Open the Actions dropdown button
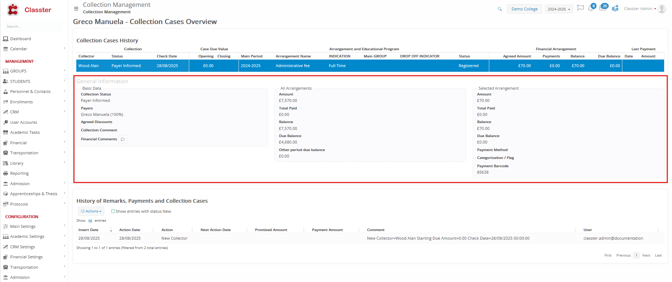Screen dimensions: 672x282 91,211
